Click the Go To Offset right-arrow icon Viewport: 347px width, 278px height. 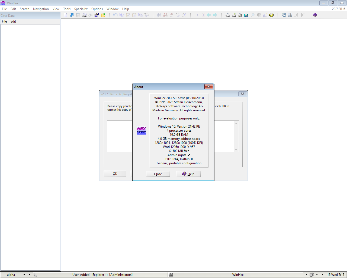[197, 15]
